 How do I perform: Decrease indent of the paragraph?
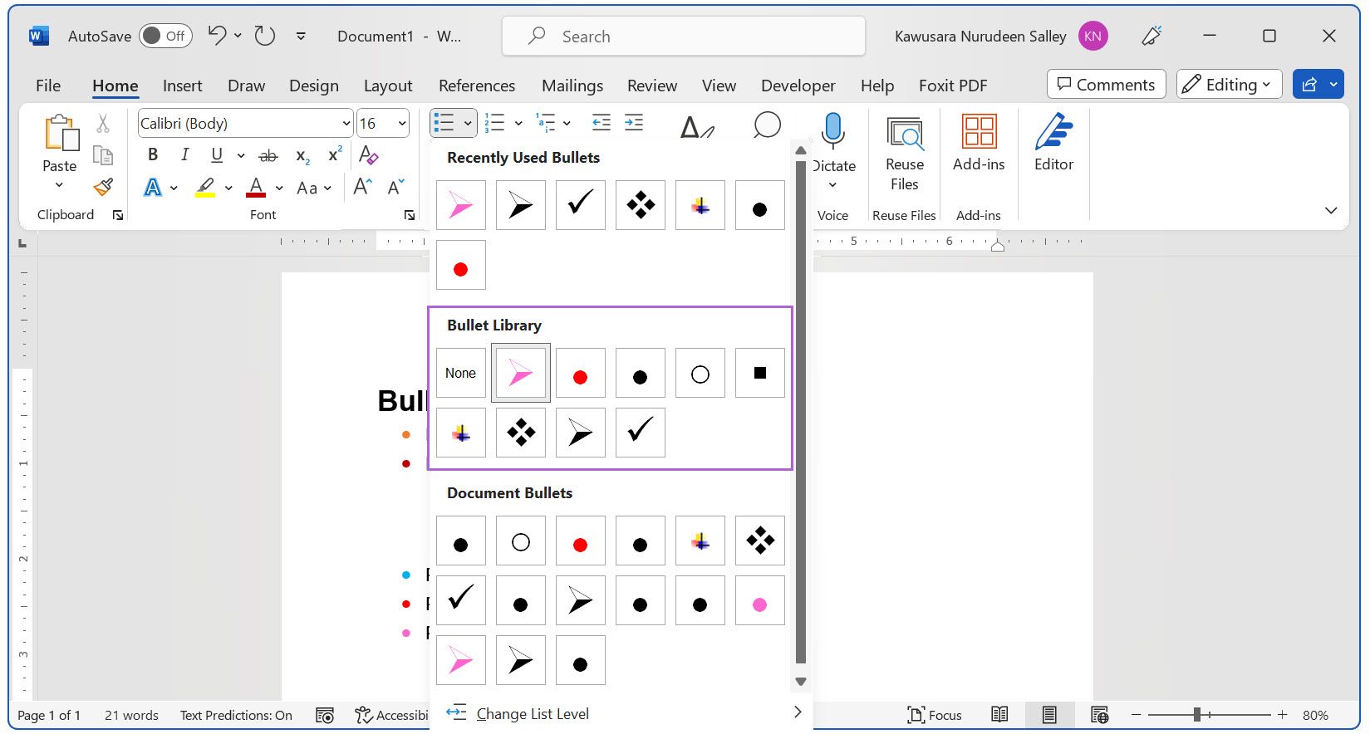(601, 123)
